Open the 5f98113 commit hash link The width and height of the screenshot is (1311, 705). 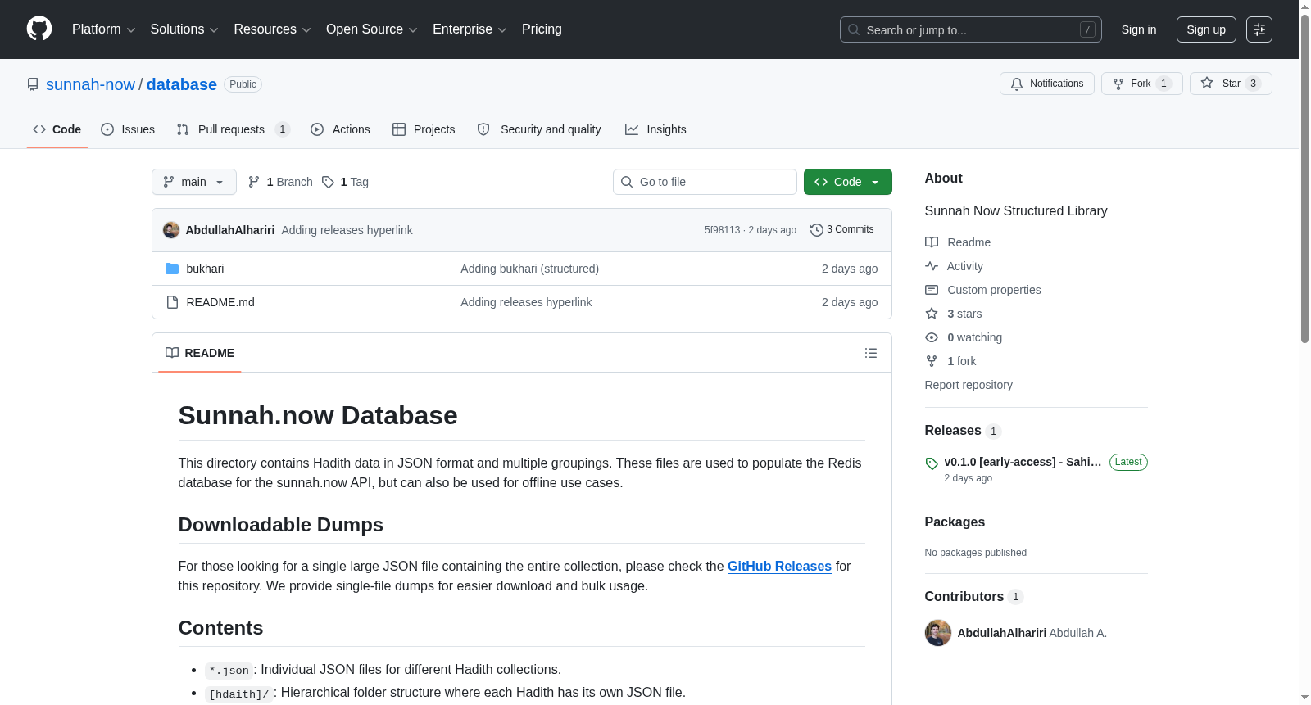coord(722,230)
